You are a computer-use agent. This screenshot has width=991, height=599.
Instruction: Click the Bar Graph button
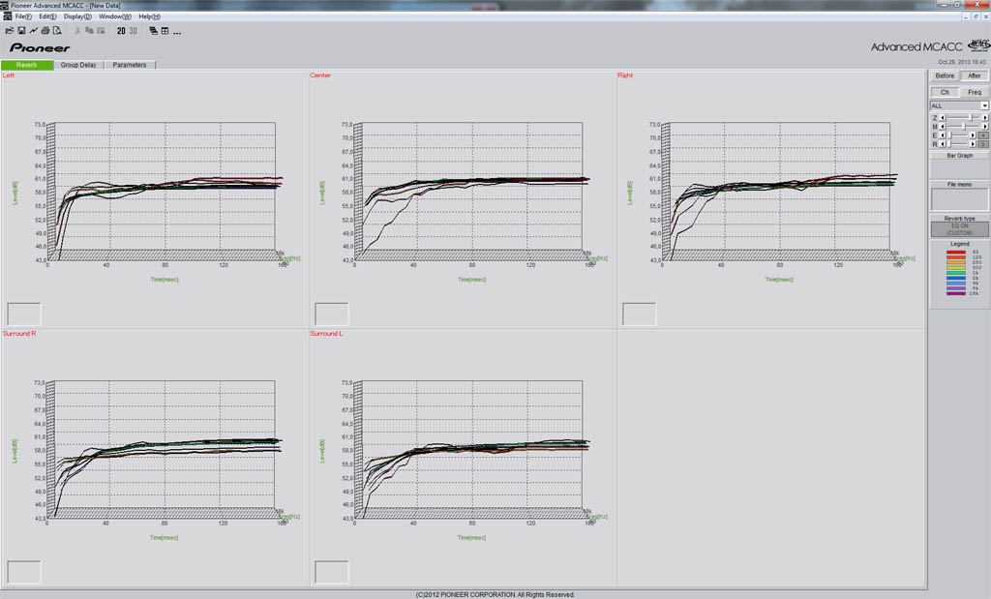(x=959, y=155)
